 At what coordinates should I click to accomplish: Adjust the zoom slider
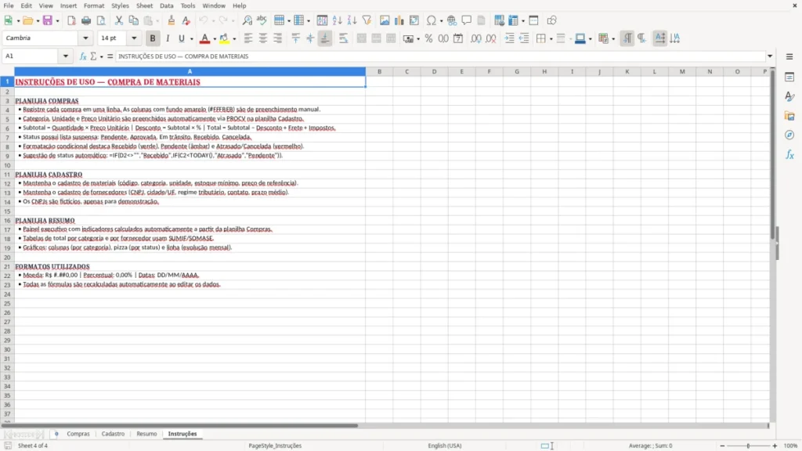point(748,446)
